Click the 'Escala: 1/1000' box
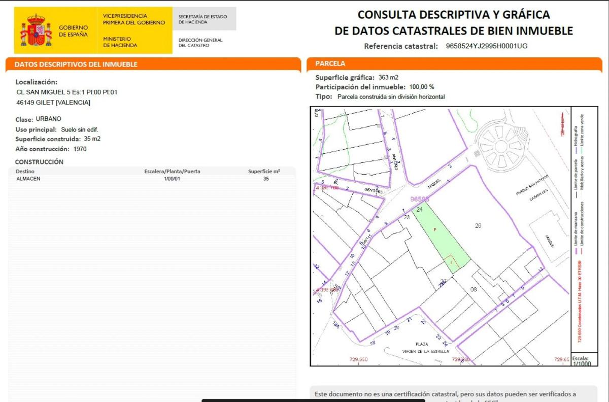Screen dimensions: 609x402 pyautogui.click(x=581, y=360)
